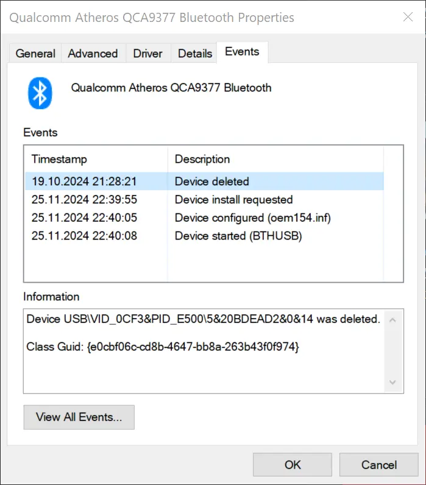The image size is (426, 485).
Task: Confirm with the OK button
Action: (293, 465)
